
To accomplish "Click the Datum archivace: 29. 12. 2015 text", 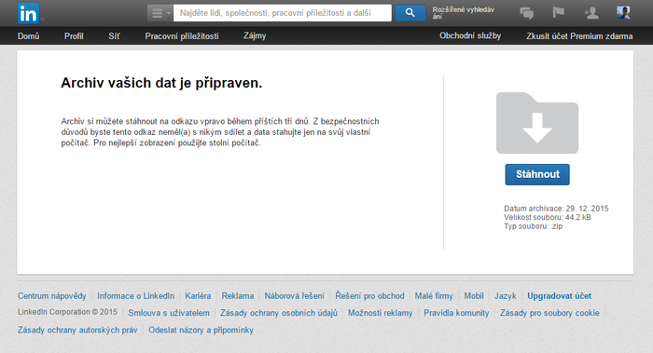I will tap(556, 209).
